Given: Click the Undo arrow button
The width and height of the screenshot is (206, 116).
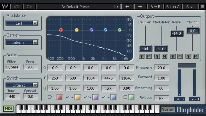Looking at the screenshot, I should [16, 7].
